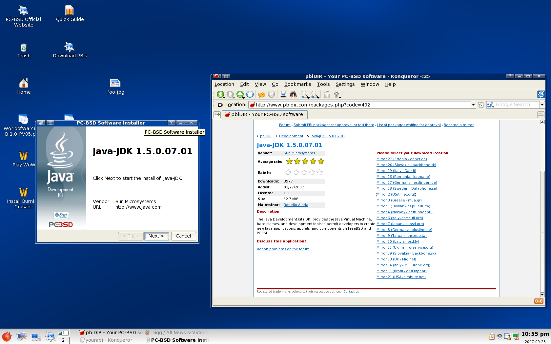Click the orange RSS feed icon in the status bar
The image size is (551, 344).
pos(539,301)
